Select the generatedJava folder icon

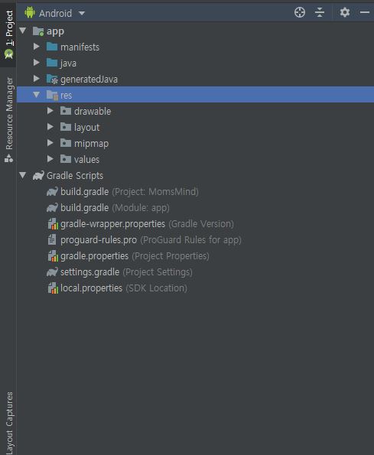tap(52, 79)
